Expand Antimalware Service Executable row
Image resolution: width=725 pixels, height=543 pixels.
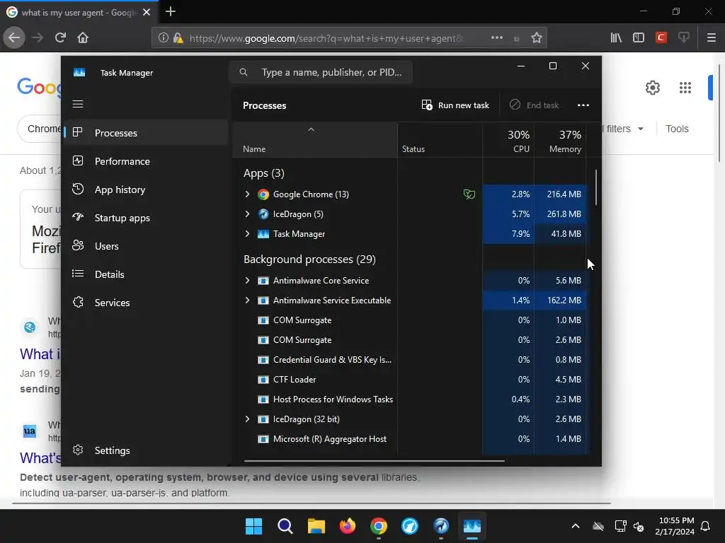point(247,300)
